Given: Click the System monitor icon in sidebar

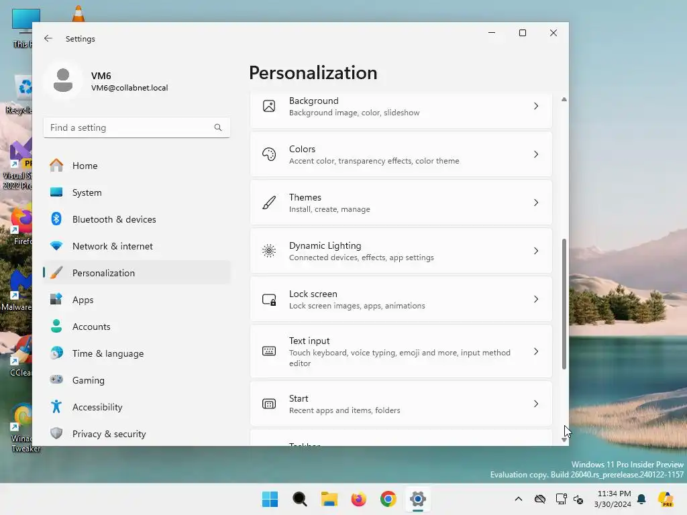Looking at the screenshot, I should [56, 192].
